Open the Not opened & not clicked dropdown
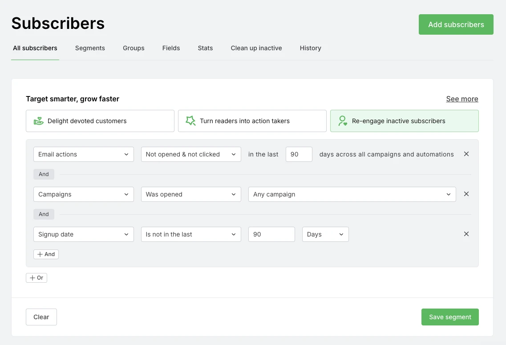 coord(191,154)
